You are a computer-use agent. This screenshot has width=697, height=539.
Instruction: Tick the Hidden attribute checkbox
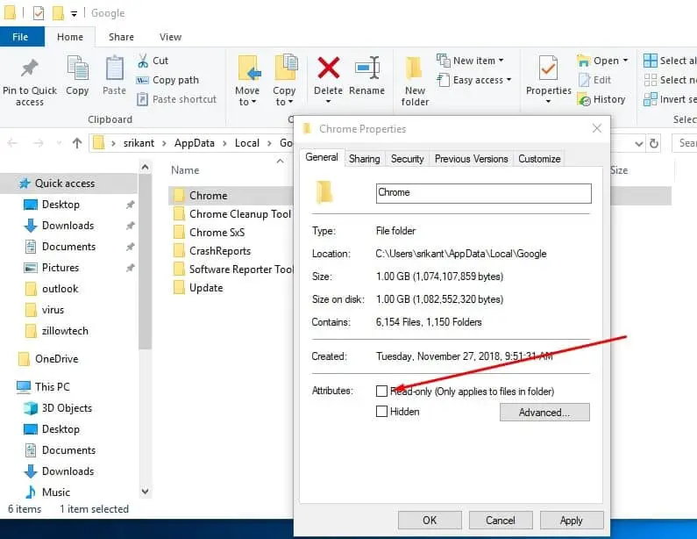click(x=381, y=411)
